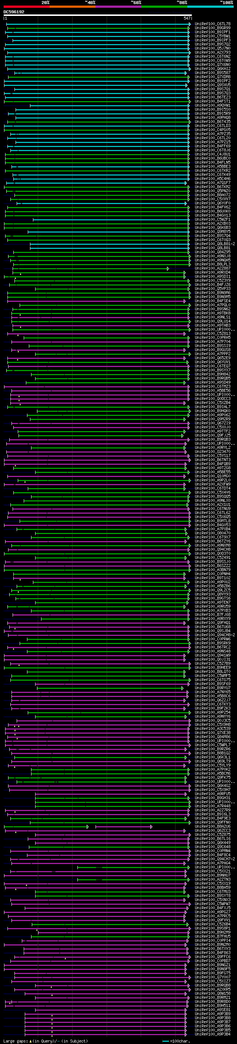This screenshot has width=237, height=1044.
Task: Select hit UniRef100_A9SE81
Action: tap(213, 1010)
